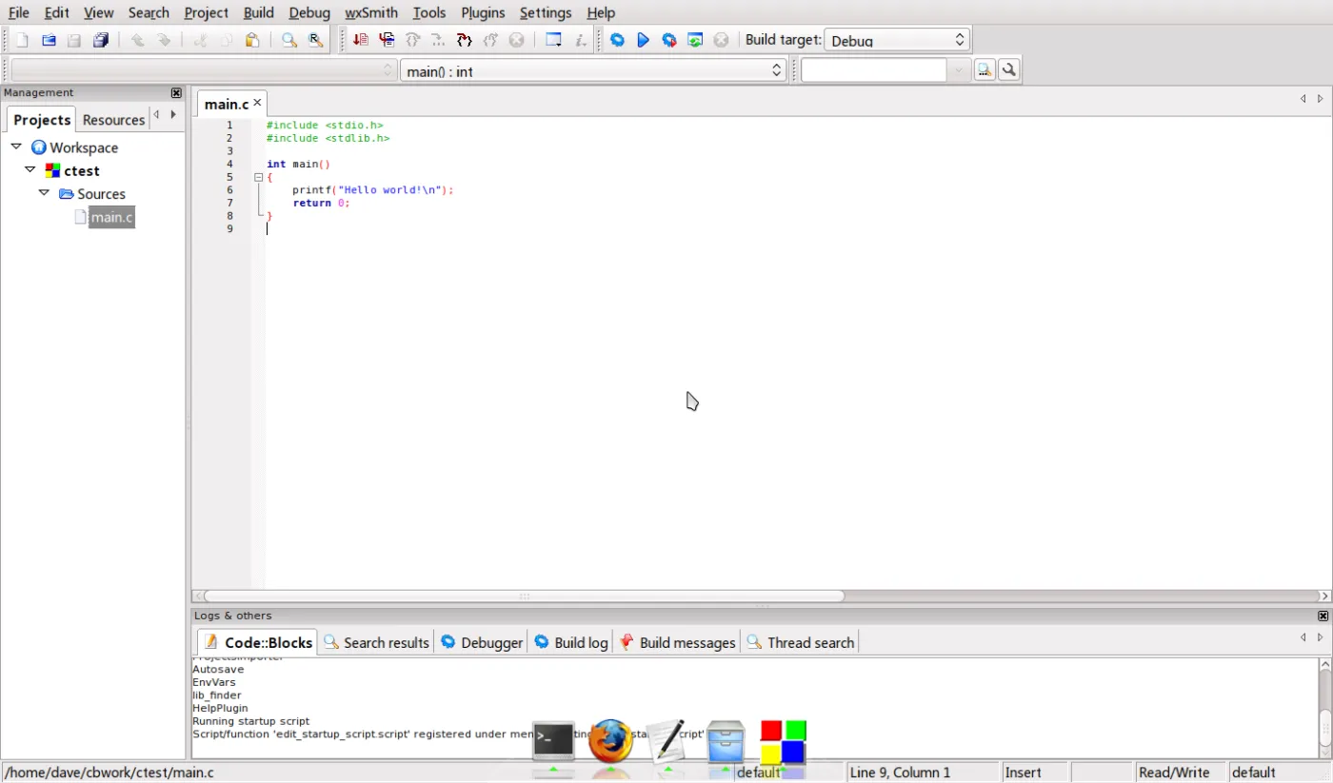The height and width of the screenshot is (783, 1333).
Task: Select main.c in the project tree
Action: click(111, 217)
